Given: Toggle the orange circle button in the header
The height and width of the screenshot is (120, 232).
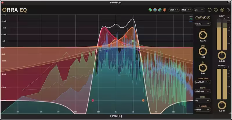Looking at the screenshot, I should [x=164, y=10].
